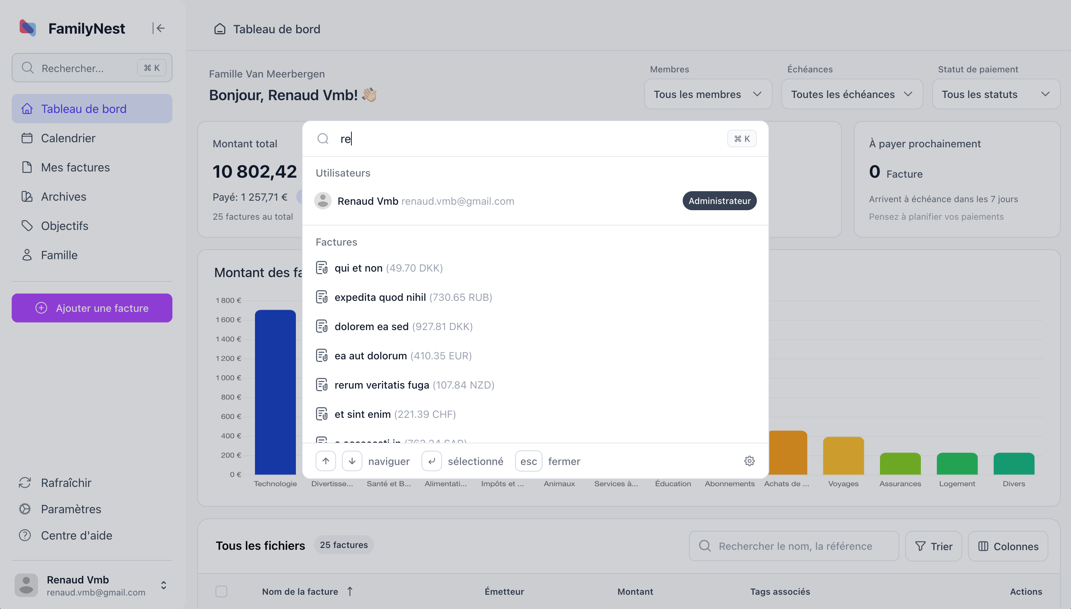
Task: Collapse the sidebar with the arrow icon
Action: click(x=159, y=28)
